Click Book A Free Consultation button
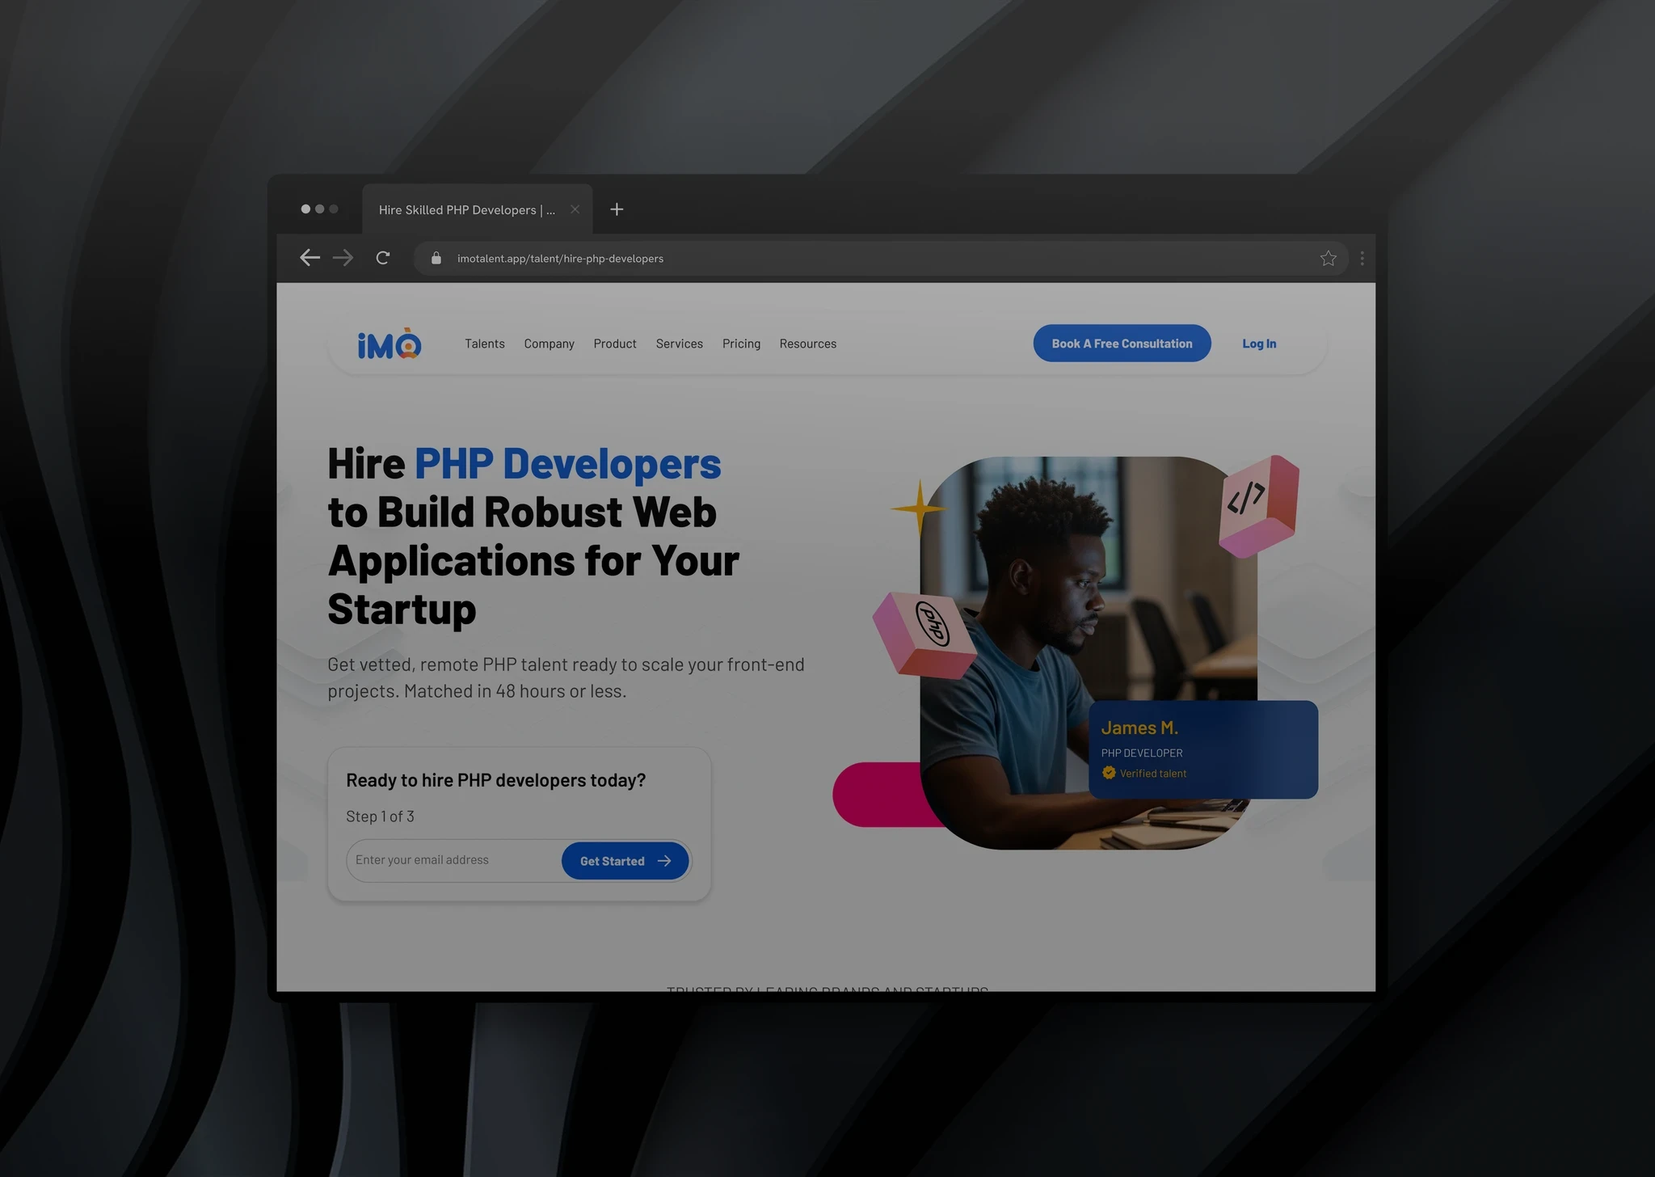 1122,344
